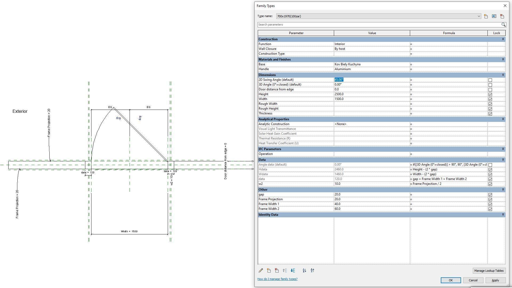Click the Move Parameter Up icon
The image size is (512, 288).
[285, 270]
